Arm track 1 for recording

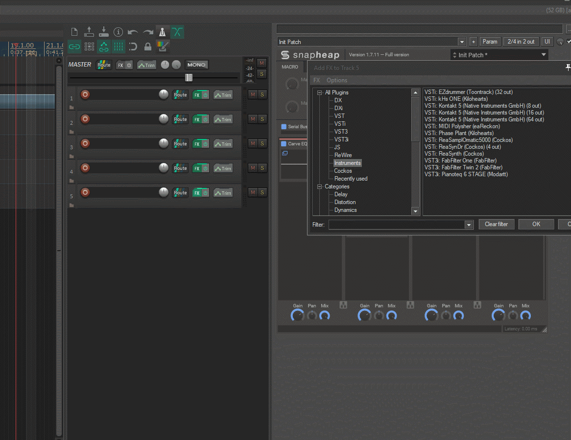(x=85, y=94)
